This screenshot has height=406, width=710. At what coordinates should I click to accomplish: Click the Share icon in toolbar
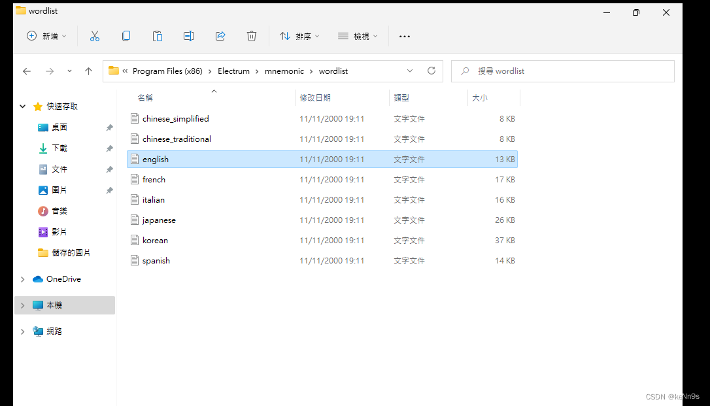point(220,36)
